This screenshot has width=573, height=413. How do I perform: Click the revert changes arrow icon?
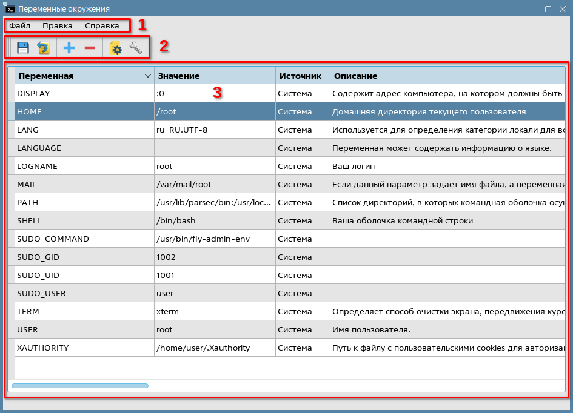click(x=43, y=48)
